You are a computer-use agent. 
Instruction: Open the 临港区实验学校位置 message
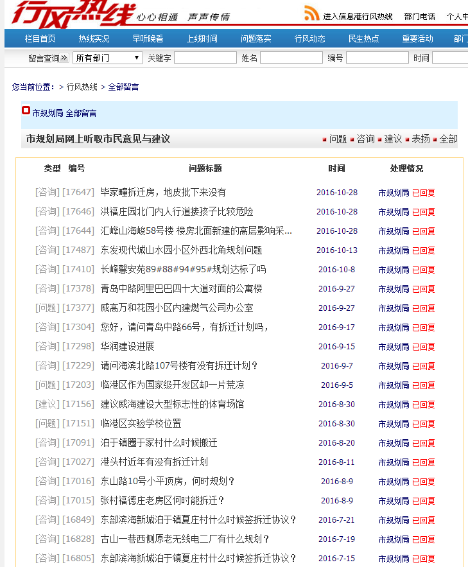(141, 423)
